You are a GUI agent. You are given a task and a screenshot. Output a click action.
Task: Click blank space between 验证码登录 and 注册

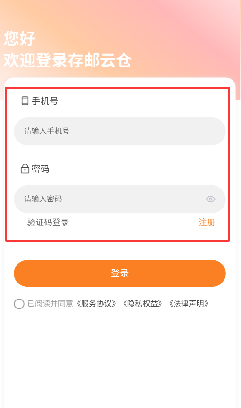(x=134, y=223)
